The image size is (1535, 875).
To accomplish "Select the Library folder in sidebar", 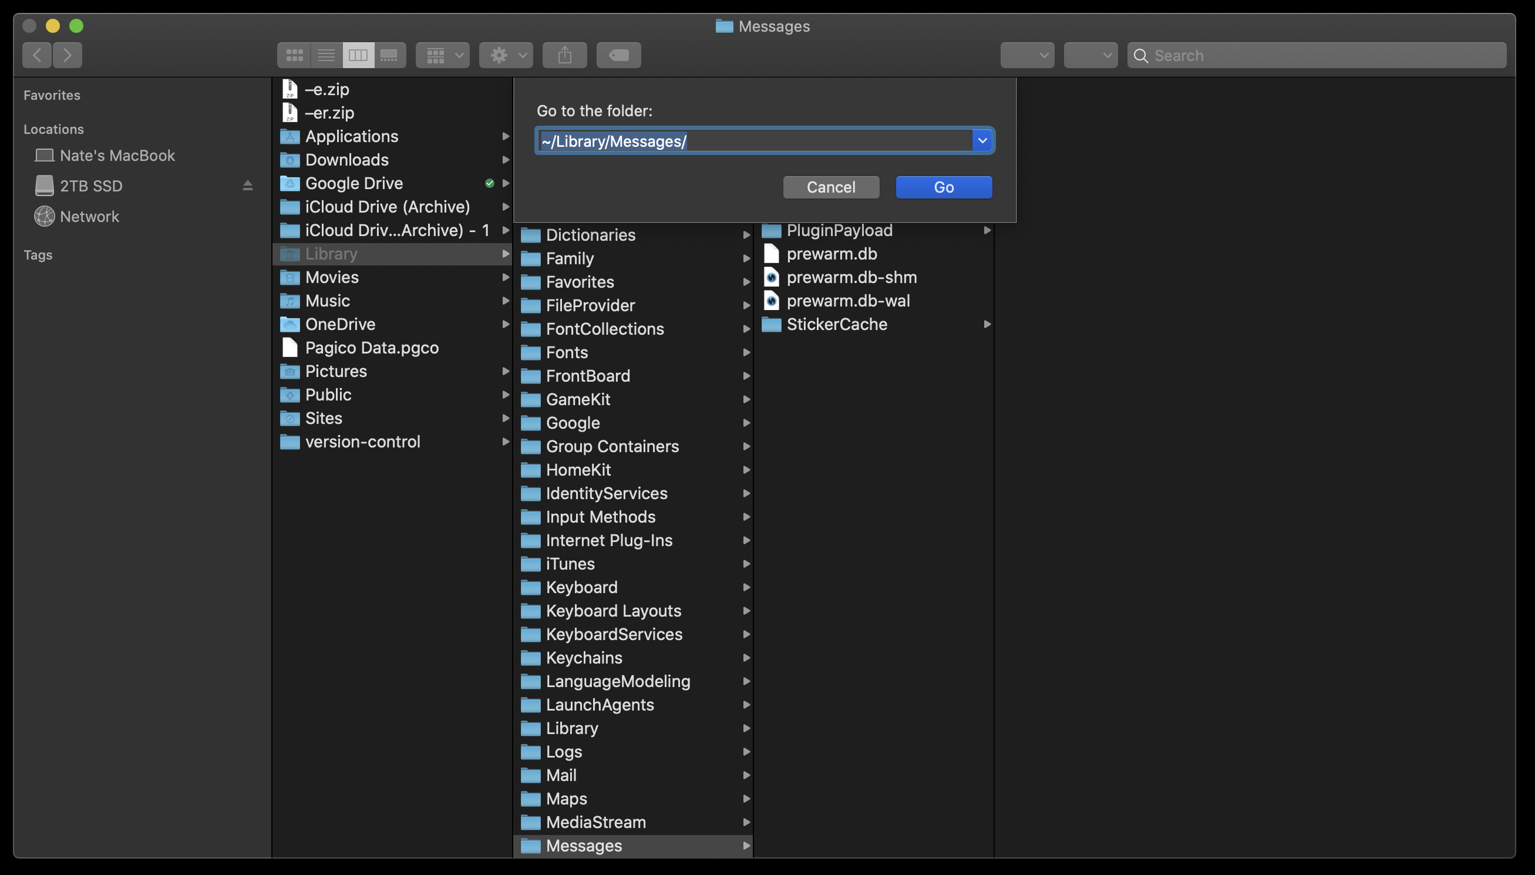I will tap(330, 253).
